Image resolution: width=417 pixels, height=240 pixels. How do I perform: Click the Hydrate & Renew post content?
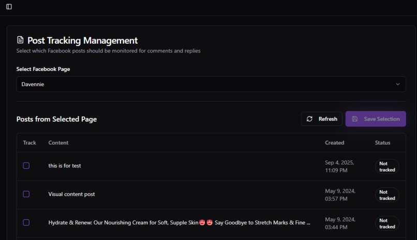pyautogui.click(x=179, y=222)
